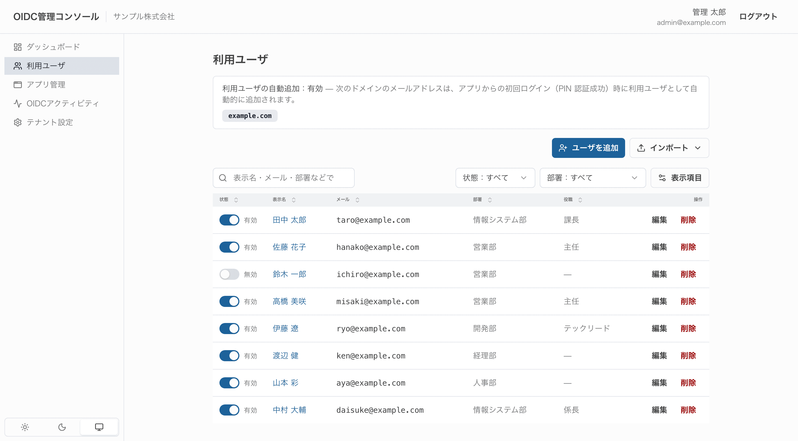This screenshot has width=798, height=441.
Task: Open ダッシュボード in sidebar
Action: pos(62,47)
